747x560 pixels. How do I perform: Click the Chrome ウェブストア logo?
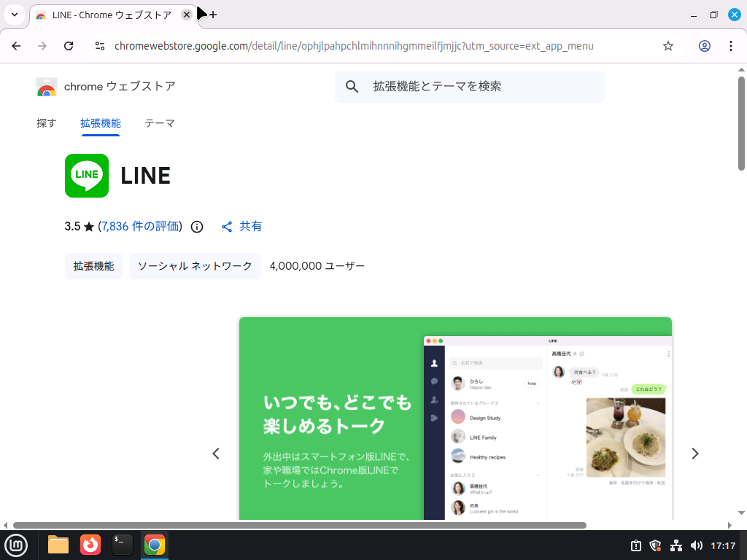pyautogui.click(x=47, y=86)
